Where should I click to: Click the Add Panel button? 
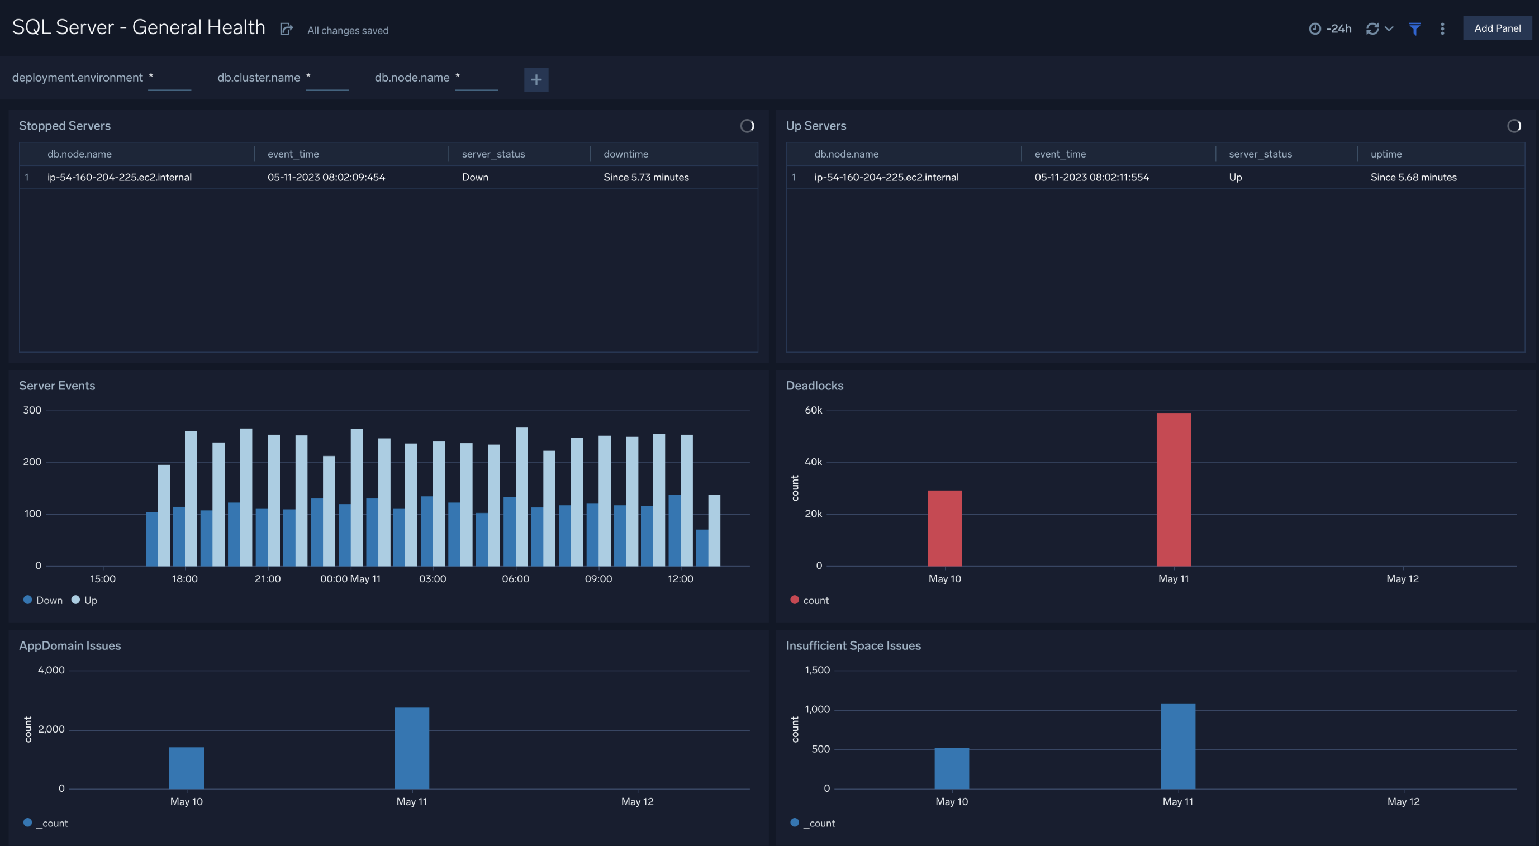pyautogui.click(x=1497, y=28)
